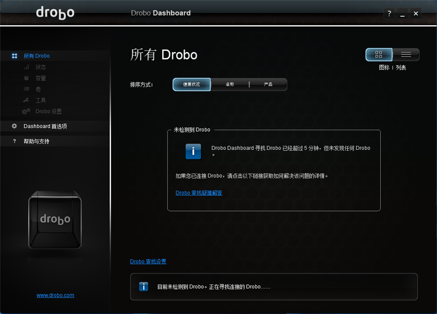
Task: Click the Dashboard 首选项 gear icon
Action: point(15,126)
